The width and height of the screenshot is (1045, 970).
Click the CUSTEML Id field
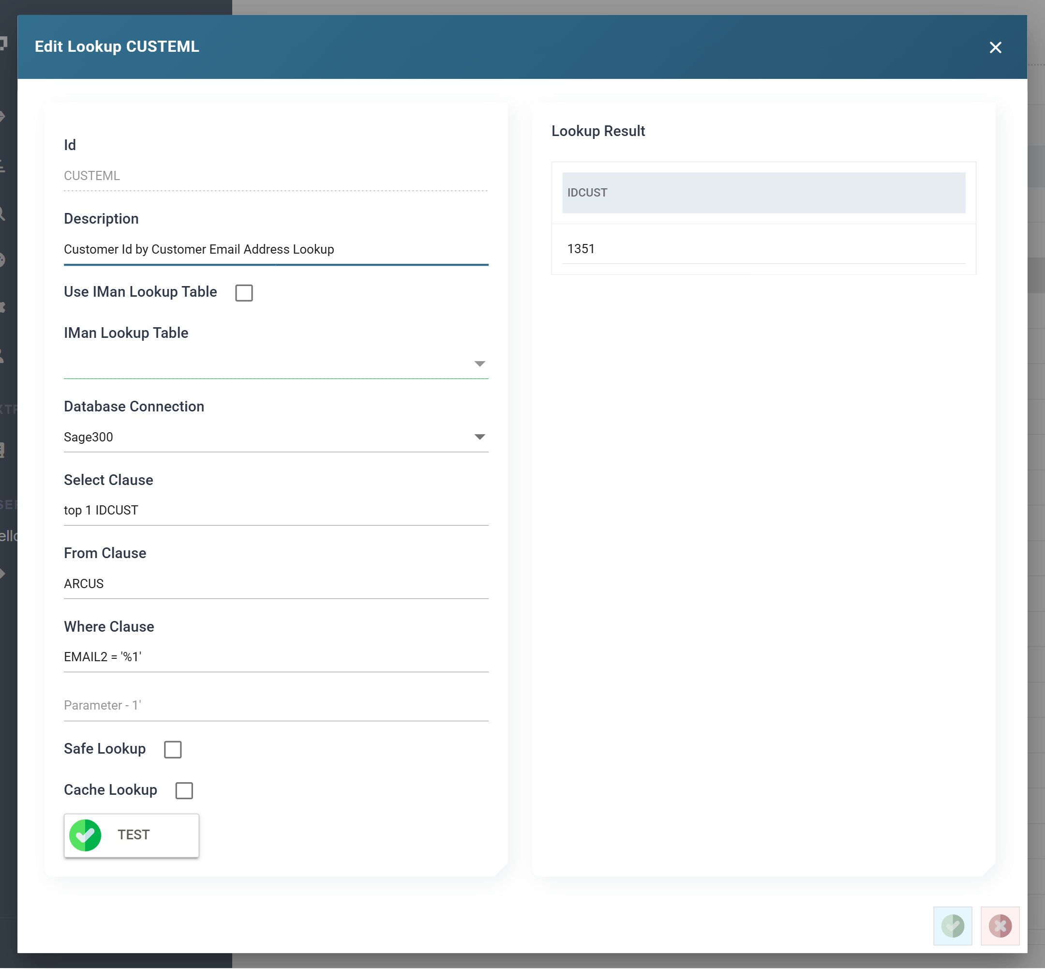click(x=276, y=176)
